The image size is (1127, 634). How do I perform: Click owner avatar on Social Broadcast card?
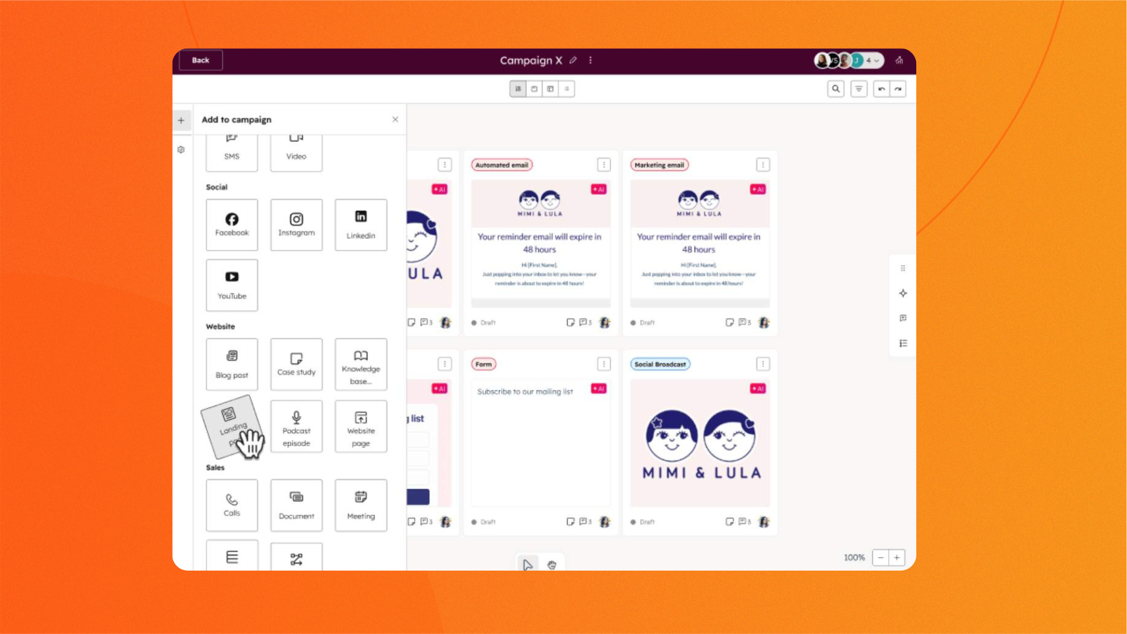(764, 521)
